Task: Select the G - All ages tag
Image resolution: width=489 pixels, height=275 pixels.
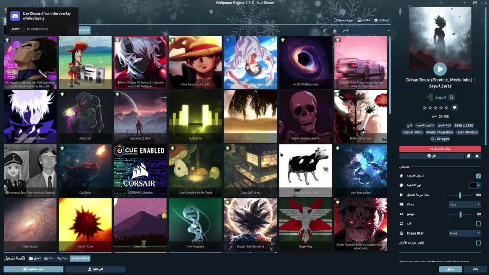Action: [x=440, y=139]
